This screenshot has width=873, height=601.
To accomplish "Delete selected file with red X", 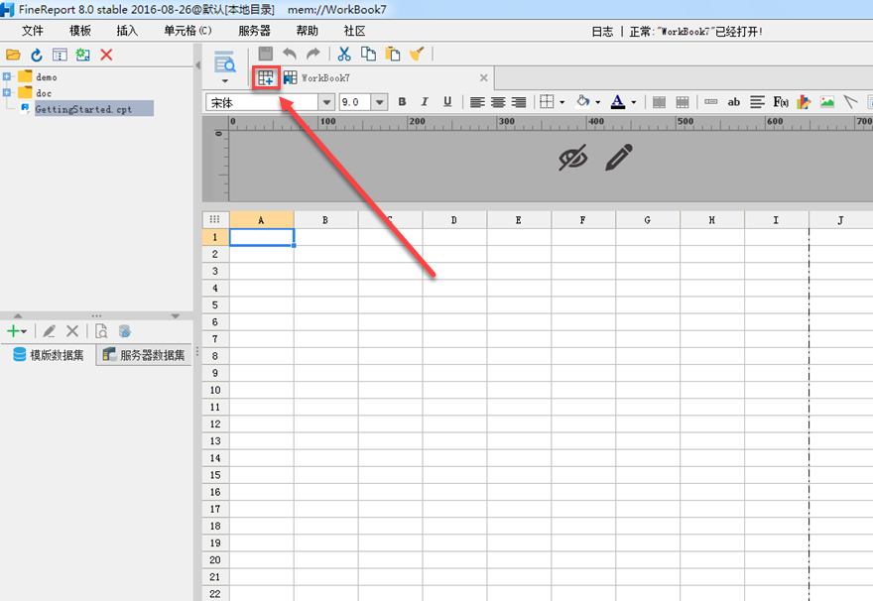I will pyautogui.click(x=106, y=55).
